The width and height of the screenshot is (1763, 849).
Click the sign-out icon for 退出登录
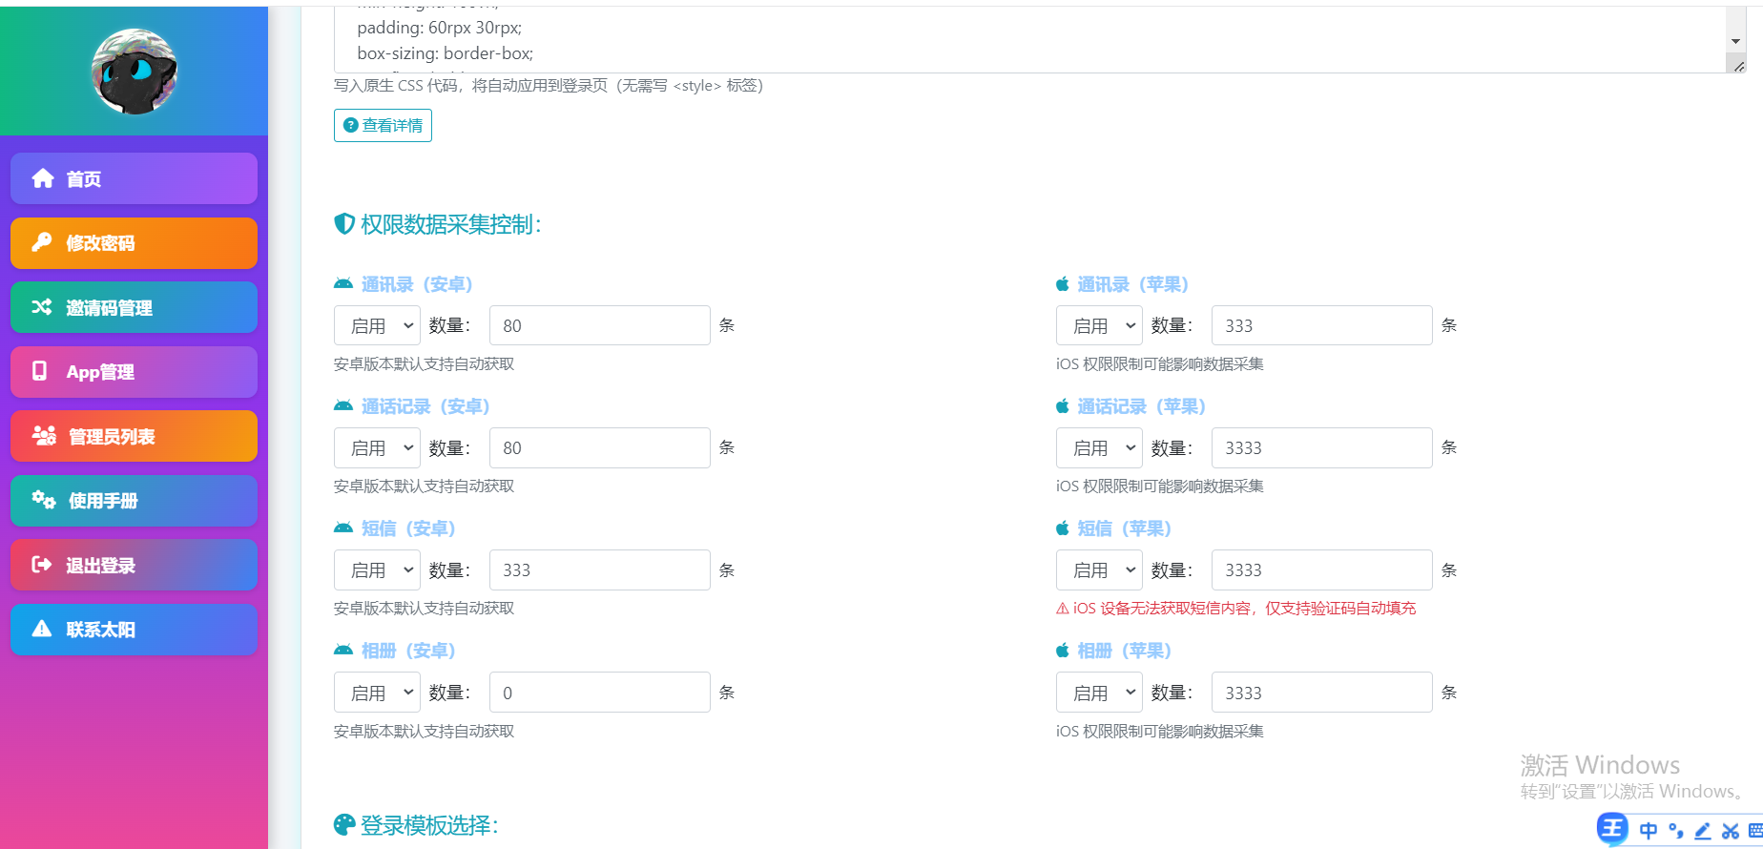pos(42,565)
